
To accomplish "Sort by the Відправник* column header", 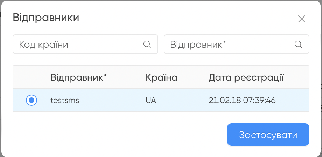I will pyautogui.click(x=79, y=78).
